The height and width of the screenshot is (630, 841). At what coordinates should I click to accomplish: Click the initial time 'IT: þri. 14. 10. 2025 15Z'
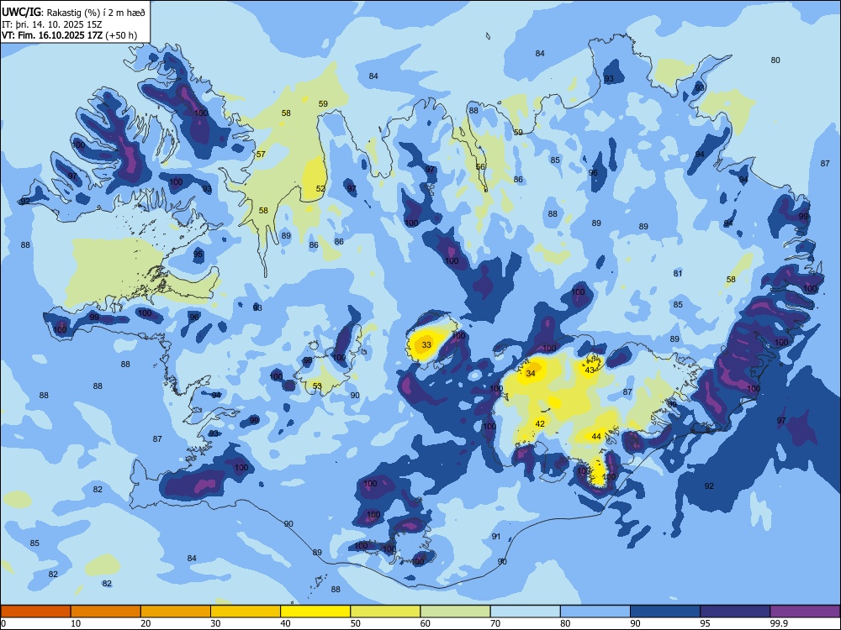click(52, 24)
